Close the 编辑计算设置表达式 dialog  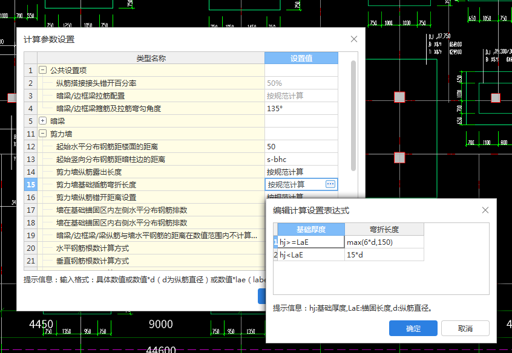point(485,210)
